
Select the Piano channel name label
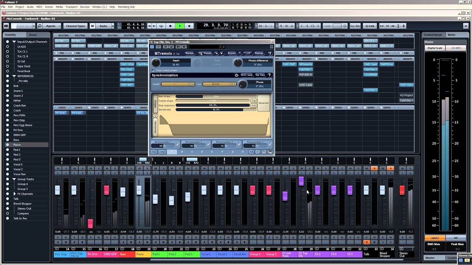[x=143, y=254]
